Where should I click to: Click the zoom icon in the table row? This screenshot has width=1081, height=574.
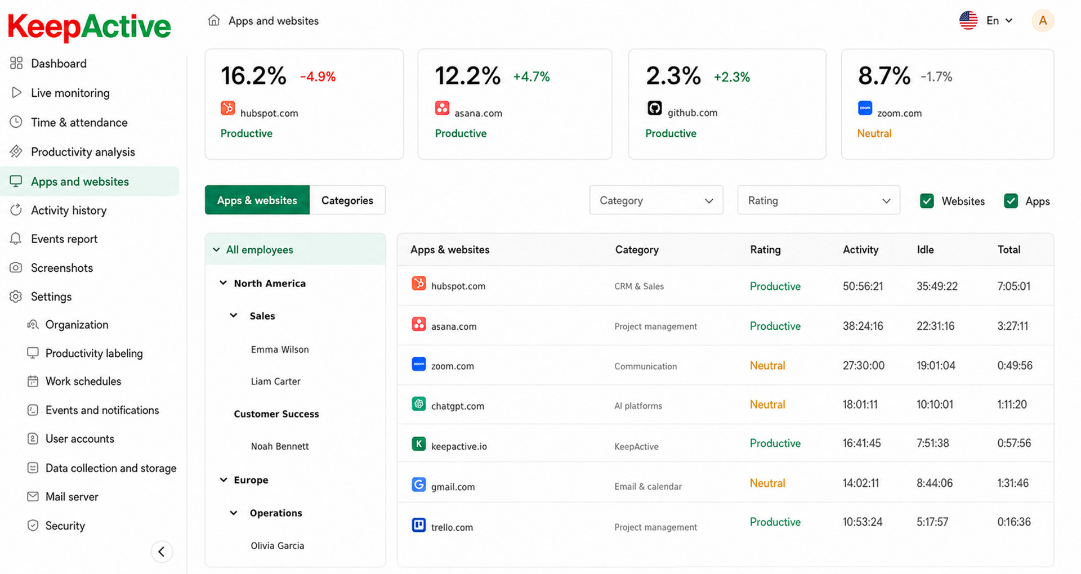click(419, 364)
